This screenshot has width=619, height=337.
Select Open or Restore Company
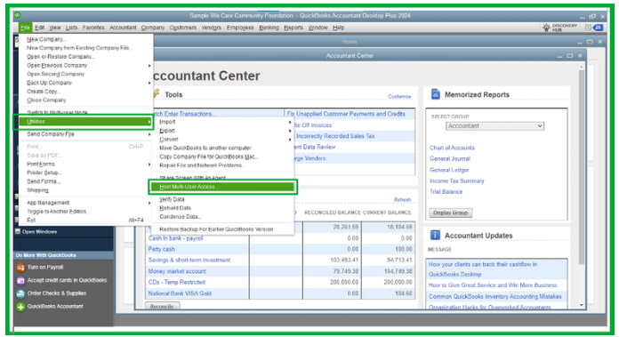point(60,57)
